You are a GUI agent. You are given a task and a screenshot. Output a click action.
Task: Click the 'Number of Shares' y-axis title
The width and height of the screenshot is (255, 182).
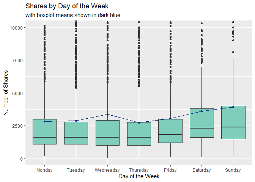[x=6, y=93]
